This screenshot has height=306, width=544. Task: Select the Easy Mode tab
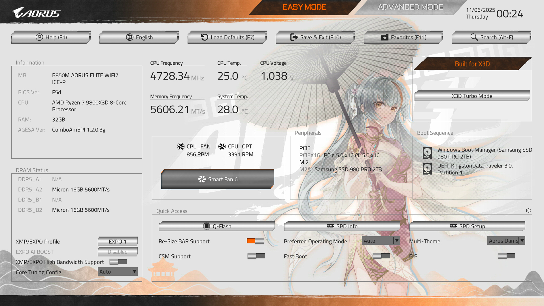point(304,7)
